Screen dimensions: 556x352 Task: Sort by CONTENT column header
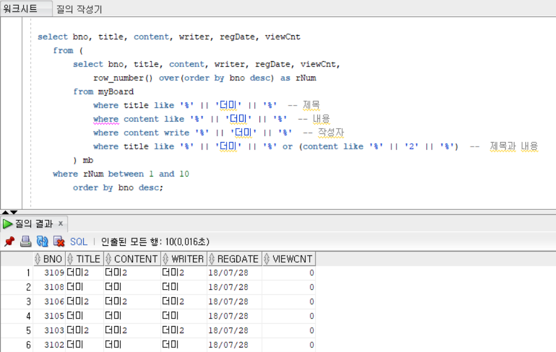click(132, 259)
